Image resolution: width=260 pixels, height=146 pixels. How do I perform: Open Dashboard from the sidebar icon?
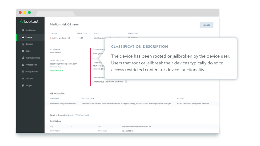point(23,30)
